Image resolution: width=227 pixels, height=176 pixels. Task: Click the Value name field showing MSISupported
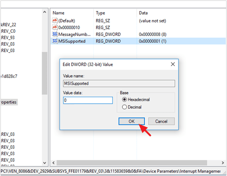(x=119, y=84)
